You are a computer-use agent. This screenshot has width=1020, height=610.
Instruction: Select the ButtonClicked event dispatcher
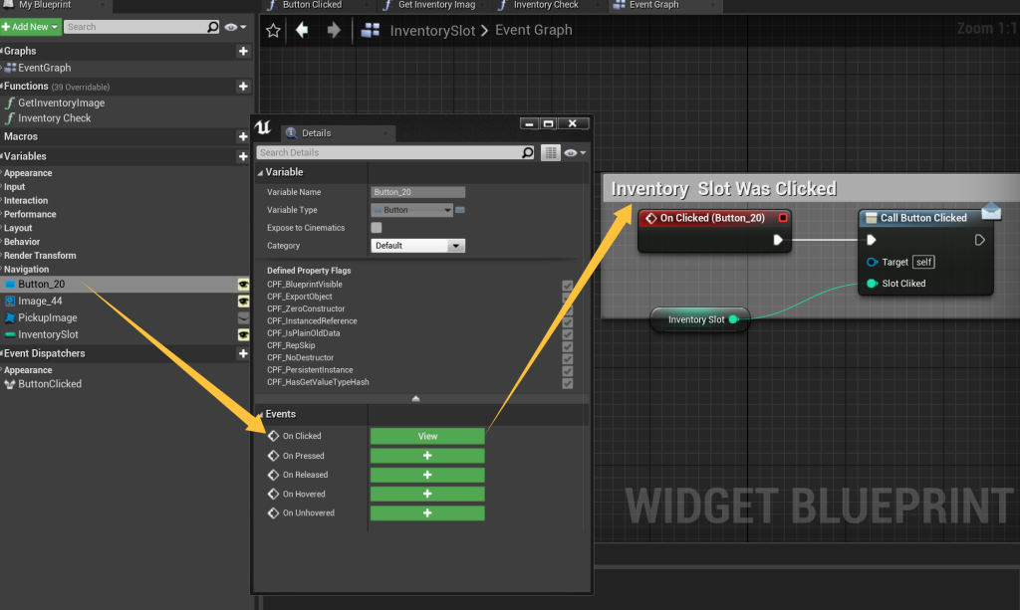pos(50,384)
